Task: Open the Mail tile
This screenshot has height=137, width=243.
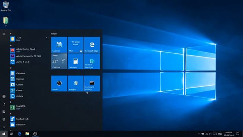Action: click(x=76, y=45)
